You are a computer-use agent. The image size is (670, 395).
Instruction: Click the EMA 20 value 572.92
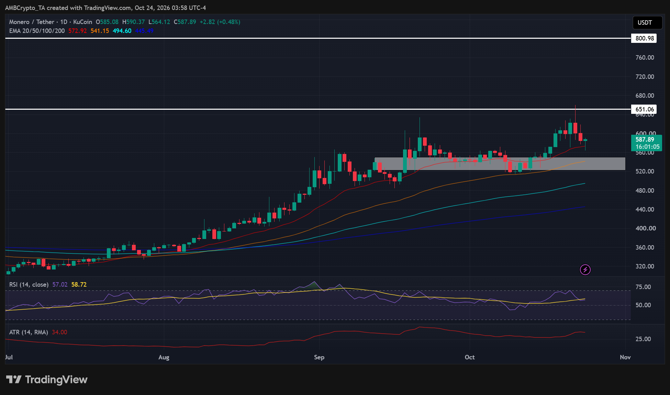pyautogui.click(x=78, y=31)
